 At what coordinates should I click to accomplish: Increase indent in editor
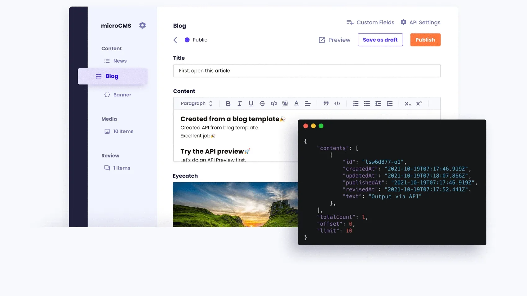tap(390, 104)
